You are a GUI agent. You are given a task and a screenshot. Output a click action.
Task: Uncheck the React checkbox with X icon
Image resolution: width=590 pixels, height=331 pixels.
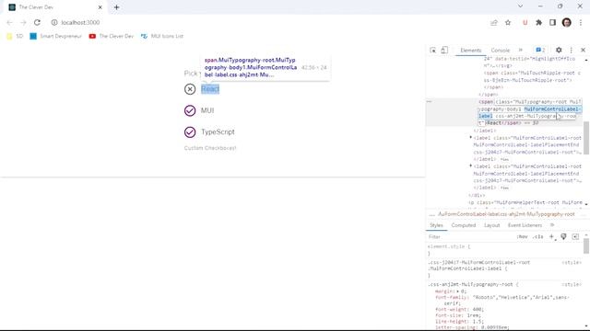tap(190, 89)
